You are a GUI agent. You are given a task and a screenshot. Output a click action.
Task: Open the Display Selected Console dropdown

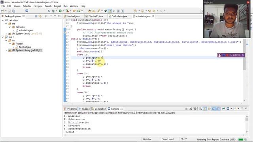(x=231, y=109)
